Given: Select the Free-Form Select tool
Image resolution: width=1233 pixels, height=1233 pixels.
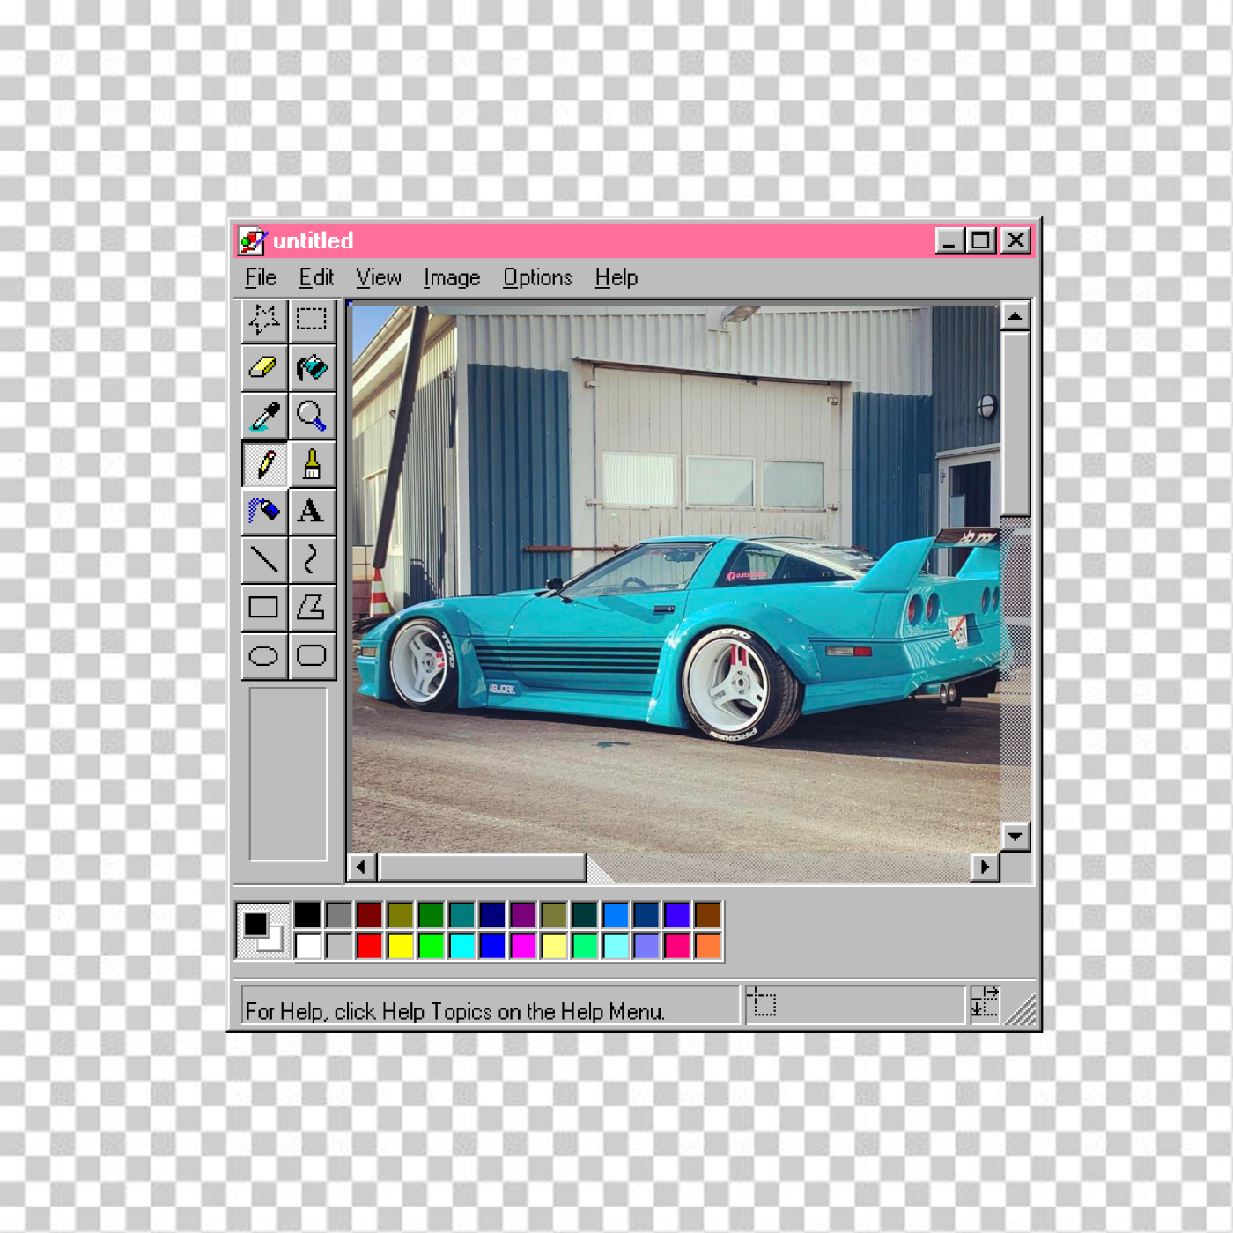Looking at the screenshot, I should click(x=264, y=320).
